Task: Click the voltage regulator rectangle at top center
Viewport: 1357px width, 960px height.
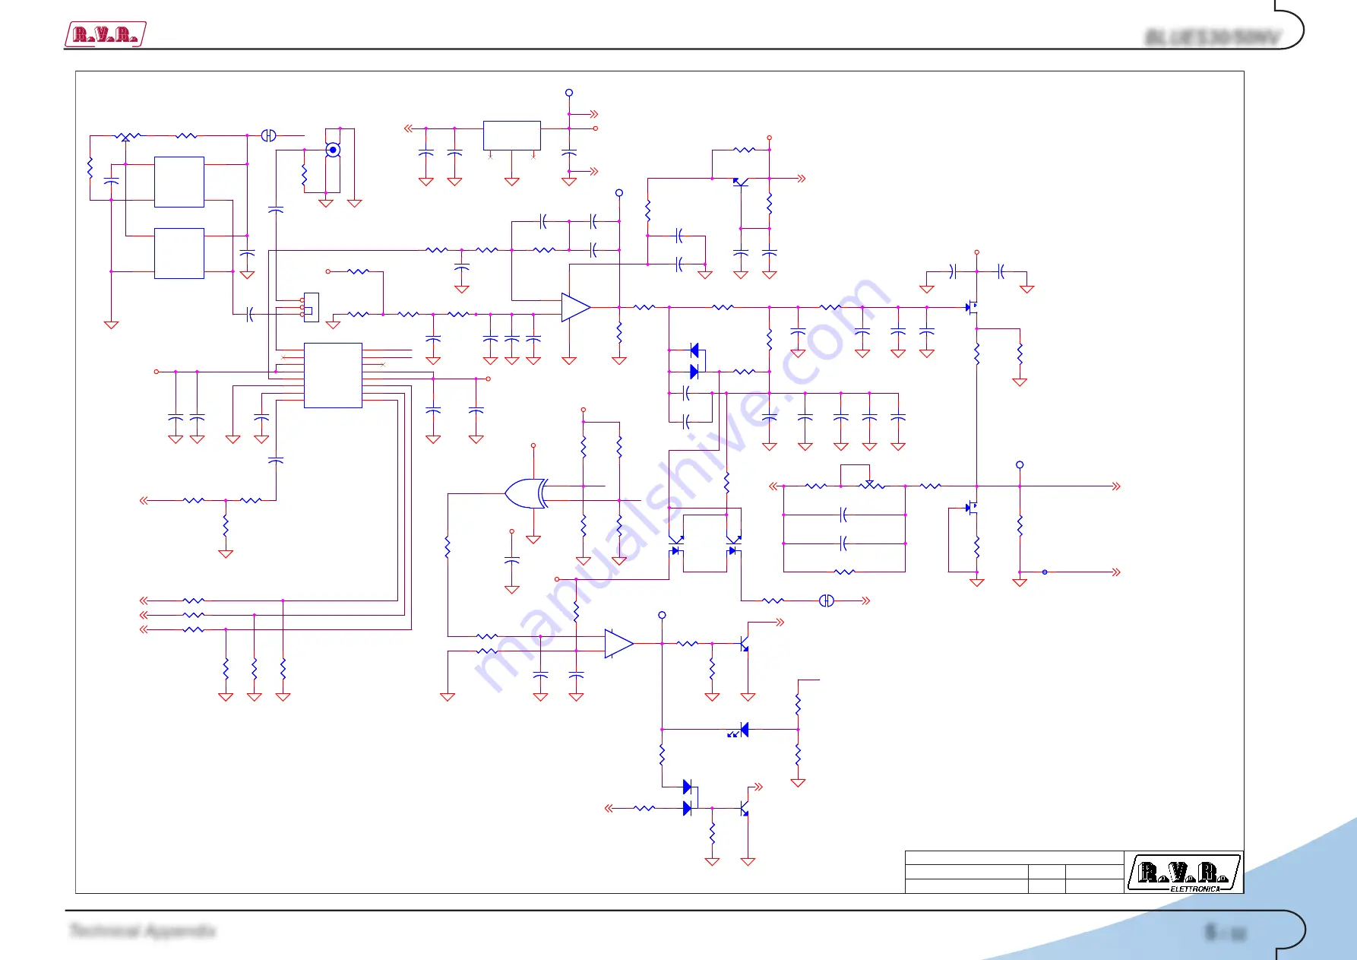Action: (x=512, y=135)
